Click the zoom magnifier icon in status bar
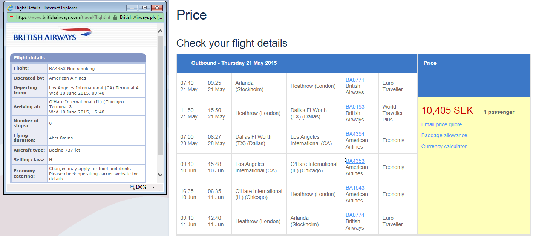This screenshot has width=533, height=236. pos(132,187)
